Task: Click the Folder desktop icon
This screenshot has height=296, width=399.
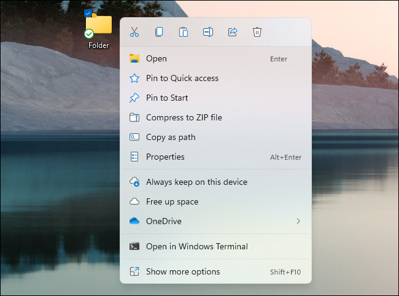Action: [99, 25]
